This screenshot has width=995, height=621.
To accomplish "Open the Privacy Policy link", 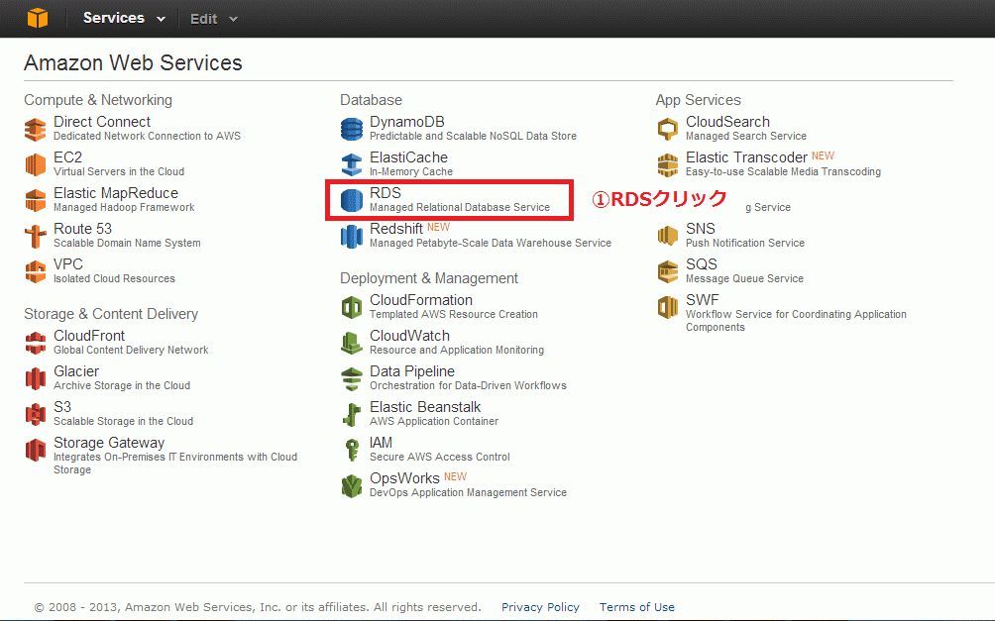I will point(540,607).
